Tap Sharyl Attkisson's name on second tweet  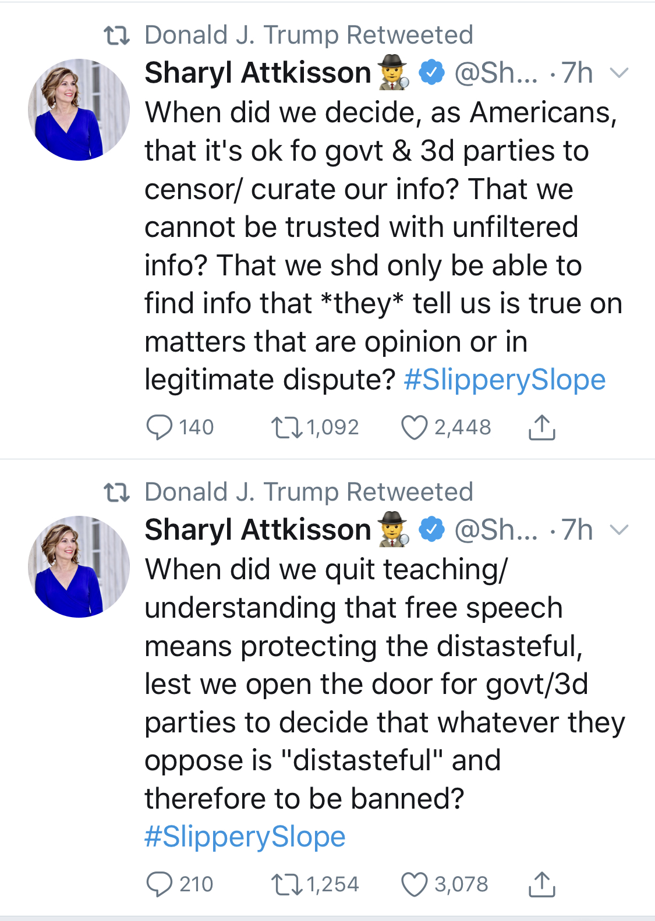[257, 530]
